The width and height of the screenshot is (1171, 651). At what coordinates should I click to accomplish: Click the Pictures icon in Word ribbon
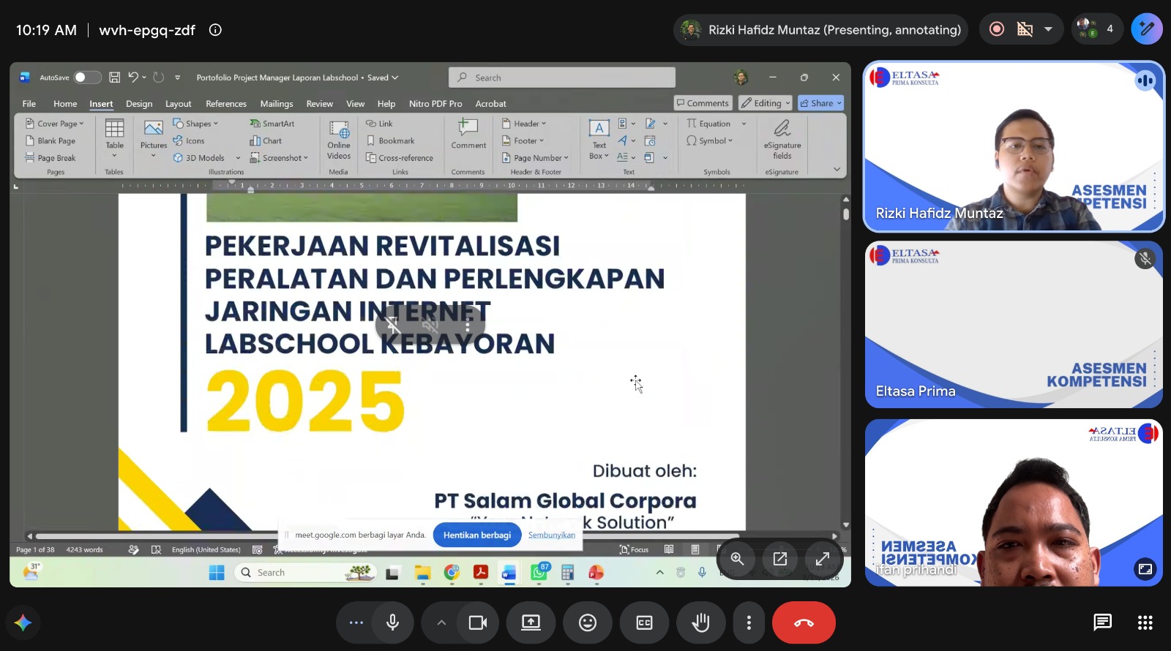pyautogui.click(x=154, y=137)
